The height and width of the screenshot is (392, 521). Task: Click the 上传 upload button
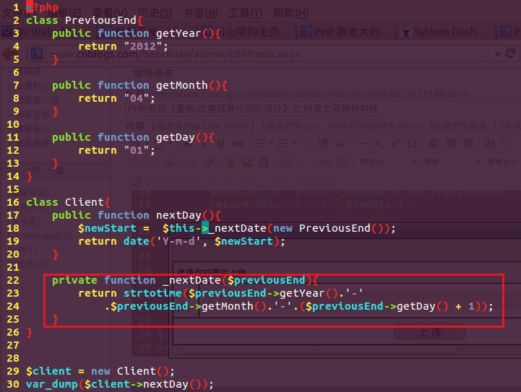[429, 333]
